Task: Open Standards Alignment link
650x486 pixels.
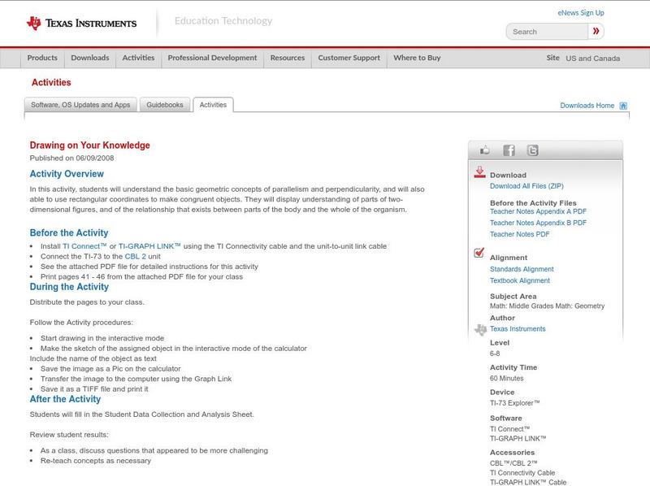Action: tap(522, 269)
